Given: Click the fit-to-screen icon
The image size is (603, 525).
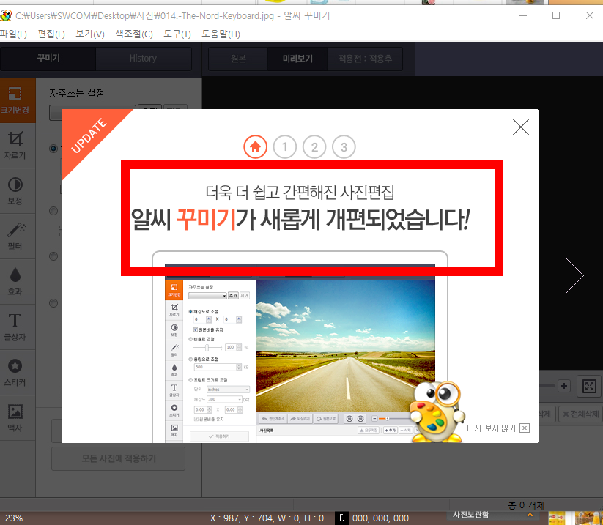Looking at the screenshot, I should [589, 386].
